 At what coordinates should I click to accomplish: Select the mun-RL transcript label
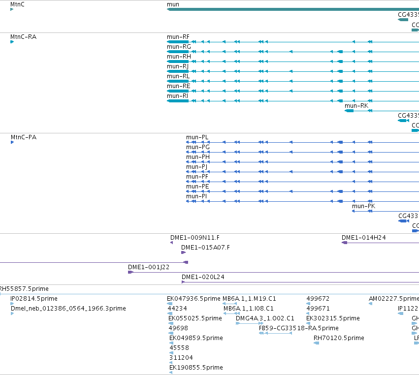pos(178,76)
